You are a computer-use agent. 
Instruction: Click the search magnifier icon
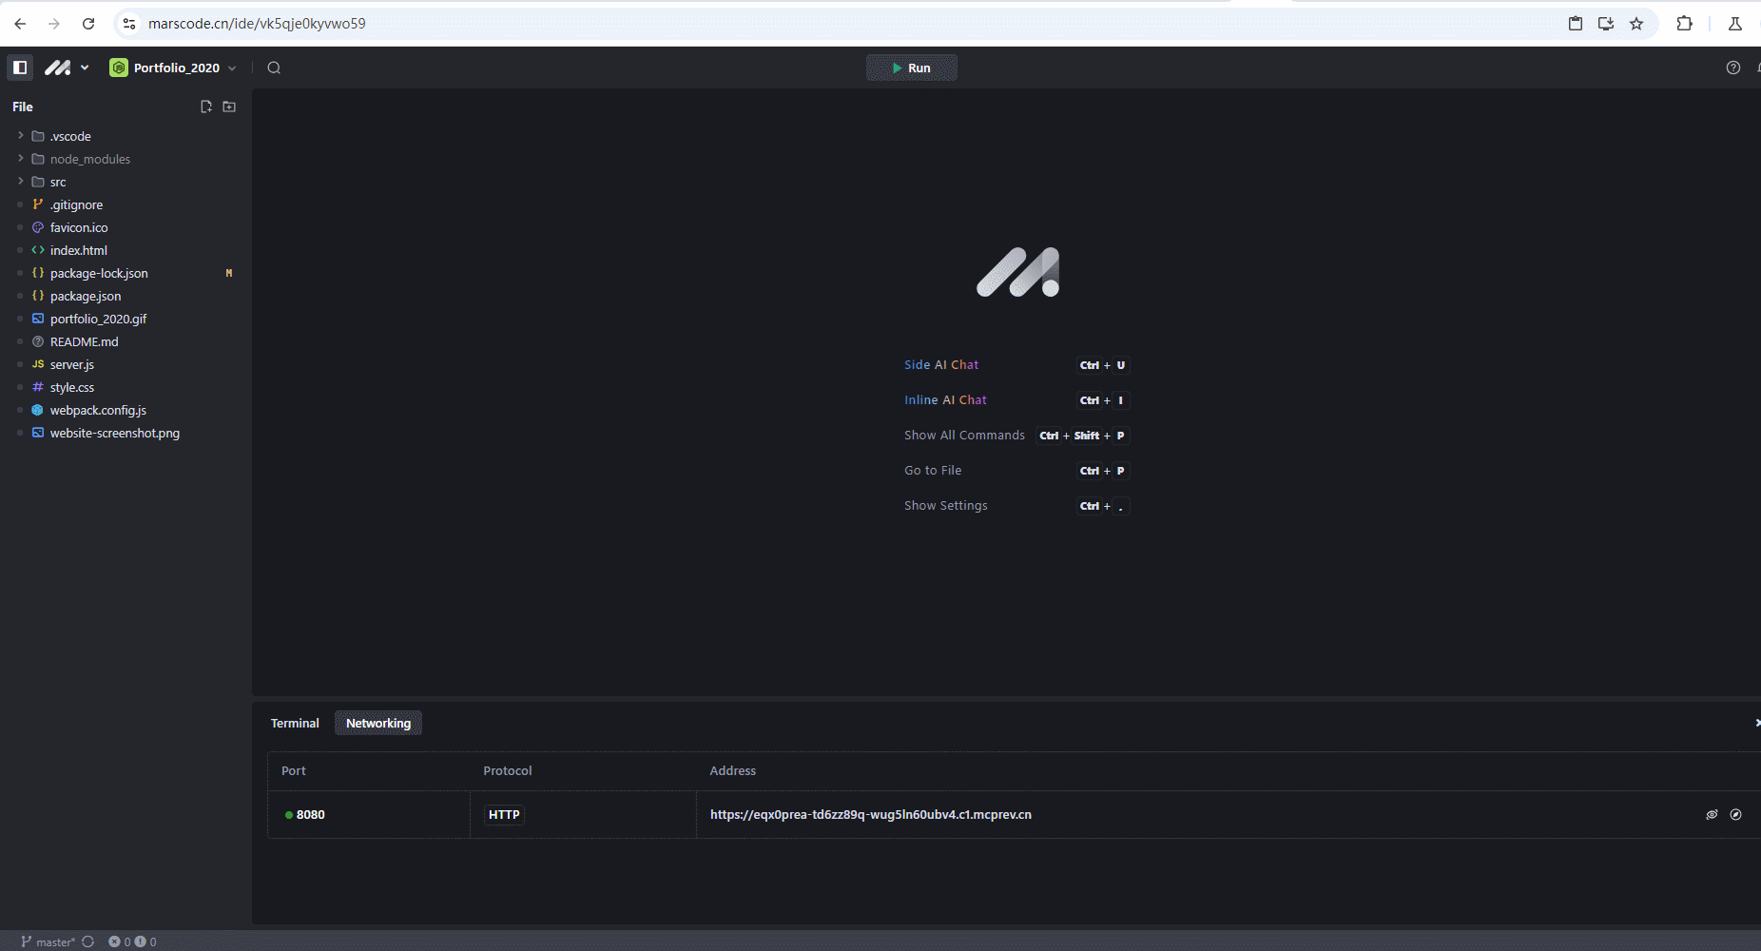(274, 68)
